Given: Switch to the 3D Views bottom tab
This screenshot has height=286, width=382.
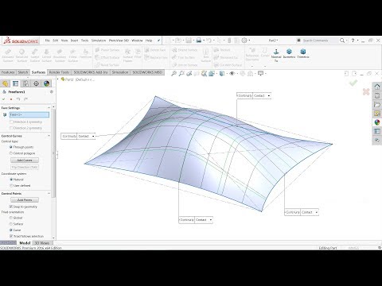Looking at the screenshot, I should (x=42, y=243).
